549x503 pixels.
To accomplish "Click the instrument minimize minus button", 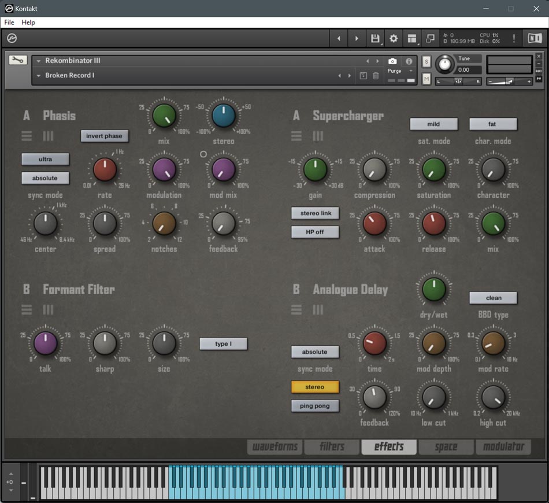I will (539, 64).
